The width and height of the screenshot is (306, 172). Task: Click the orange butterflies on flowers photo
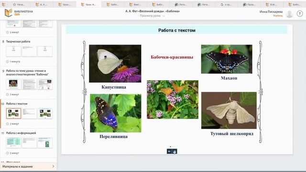point(173,99)
